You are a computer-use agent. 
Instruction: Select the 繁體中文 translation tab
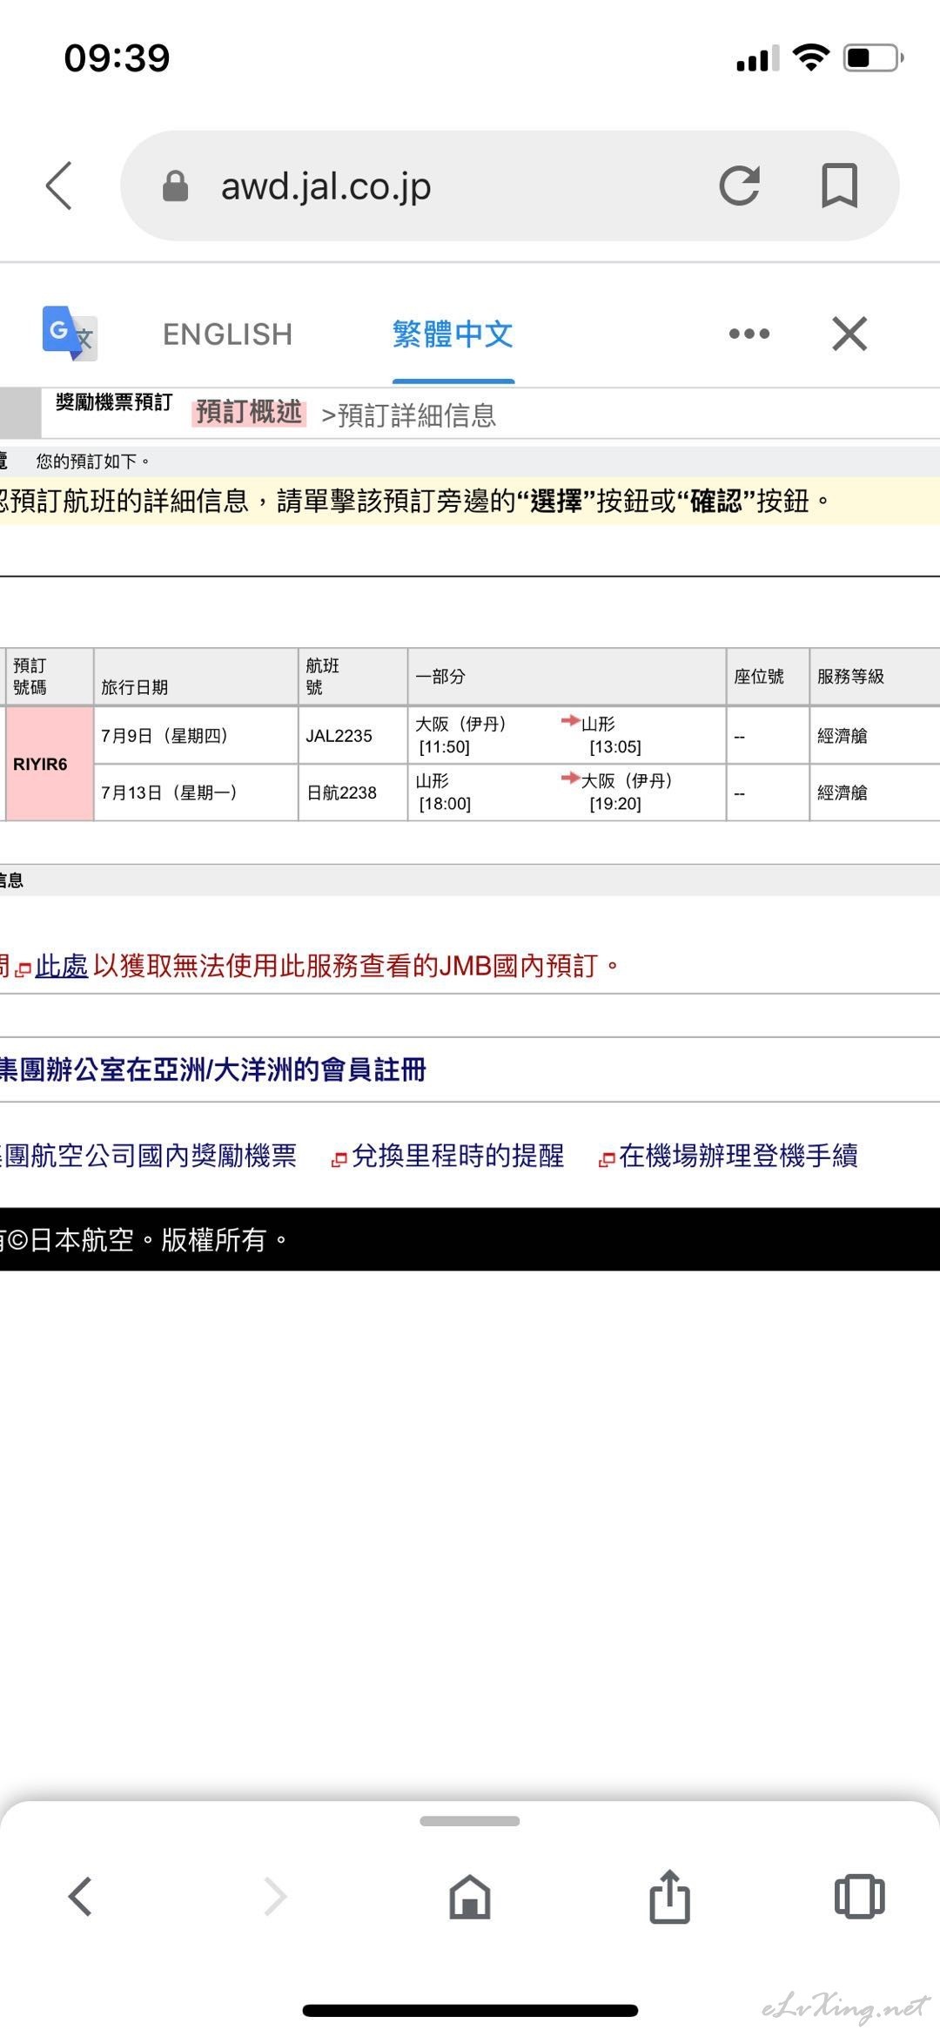pos(453,334)
